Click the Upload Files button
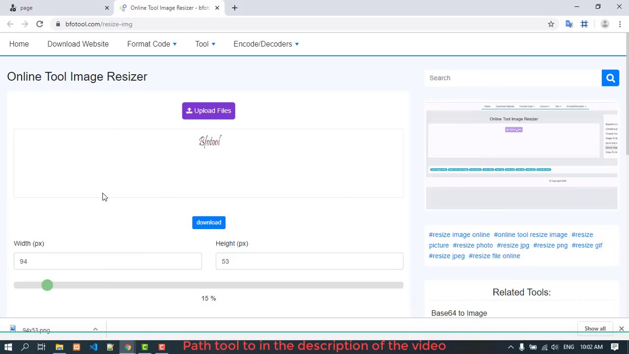The width and height of the screenshot is (629, 354). pos(208,111)
